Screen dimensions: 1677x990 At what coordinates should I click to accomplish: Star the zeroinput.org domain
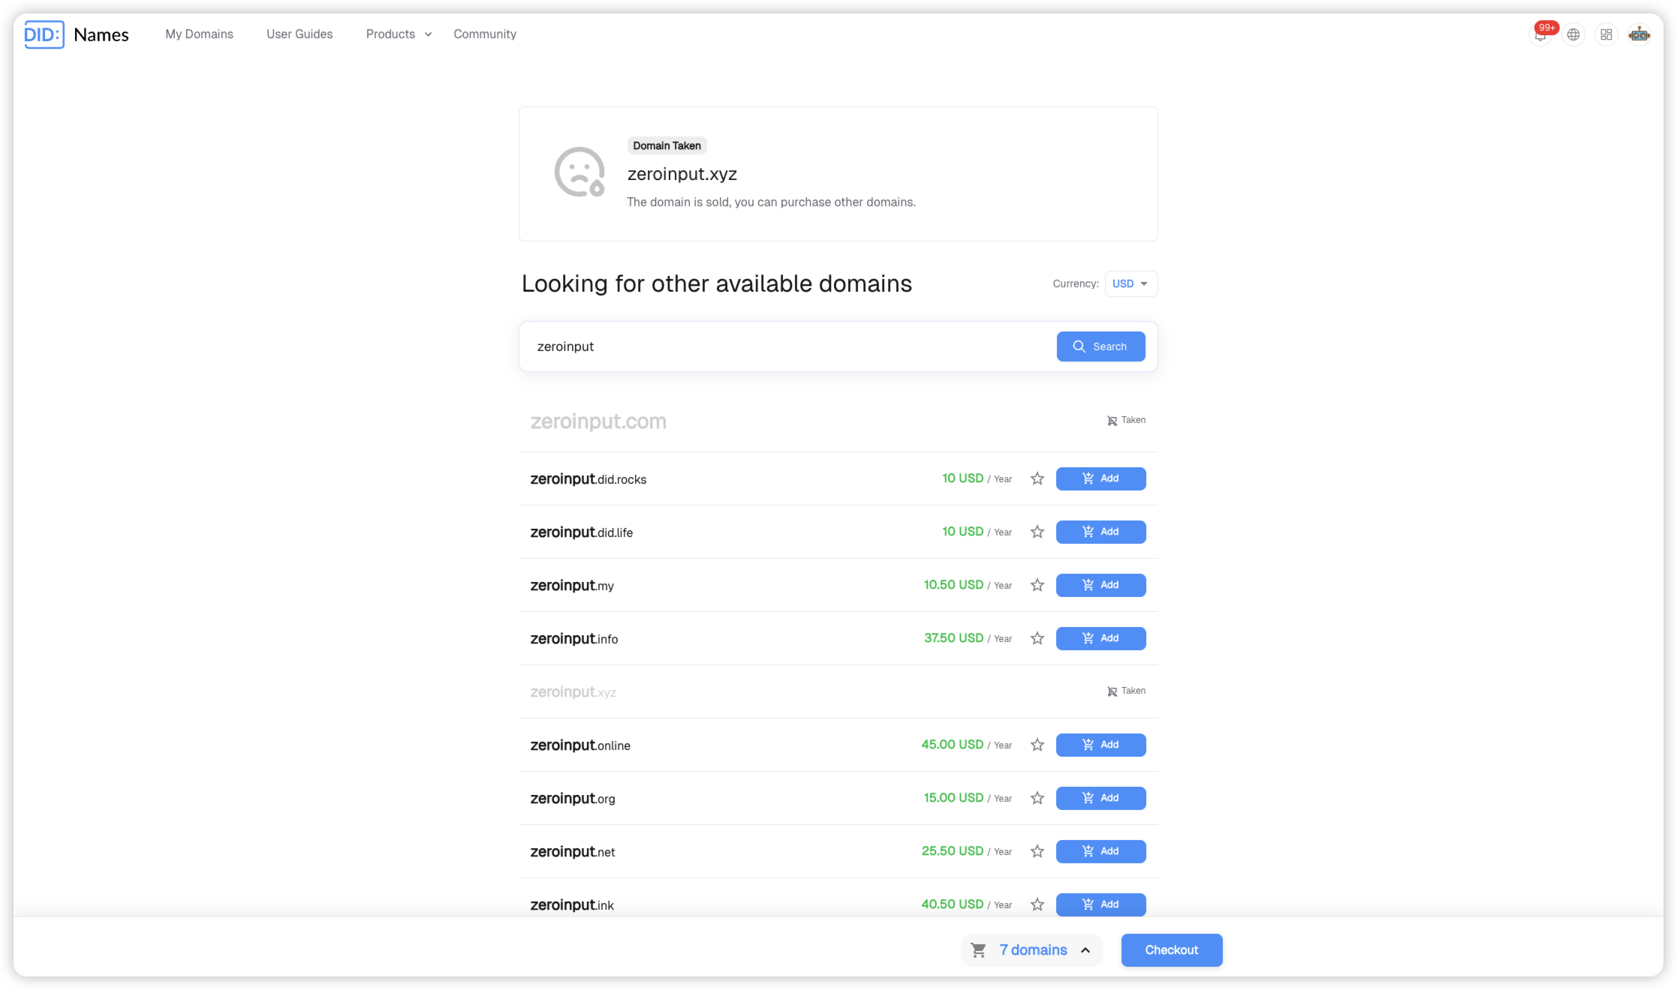[x=1037, y=798]
